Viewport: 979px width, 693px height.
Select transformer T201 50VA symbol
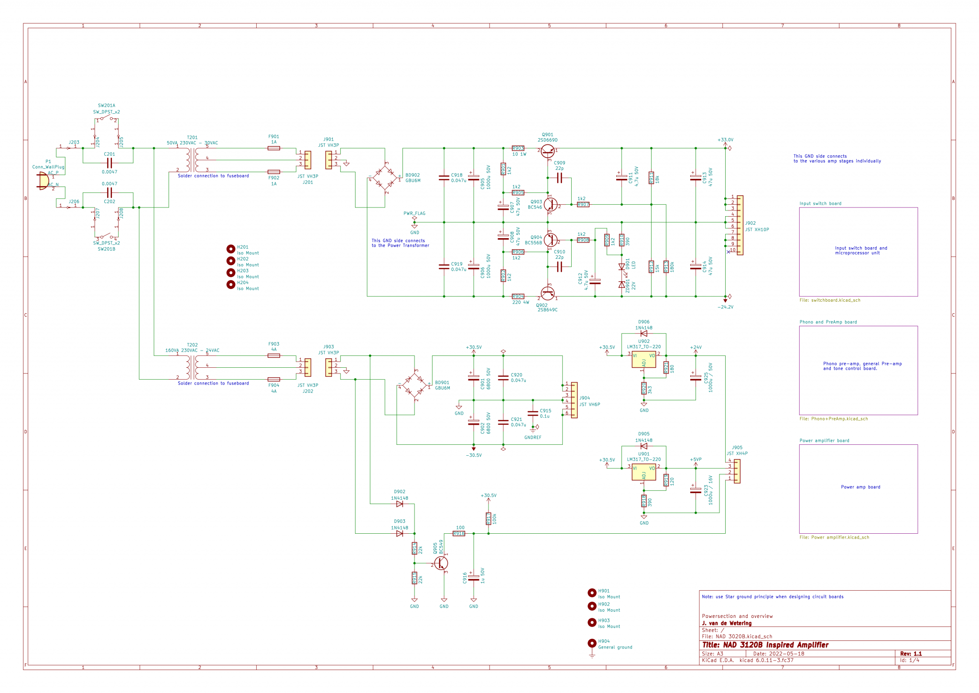pos(192,160)
